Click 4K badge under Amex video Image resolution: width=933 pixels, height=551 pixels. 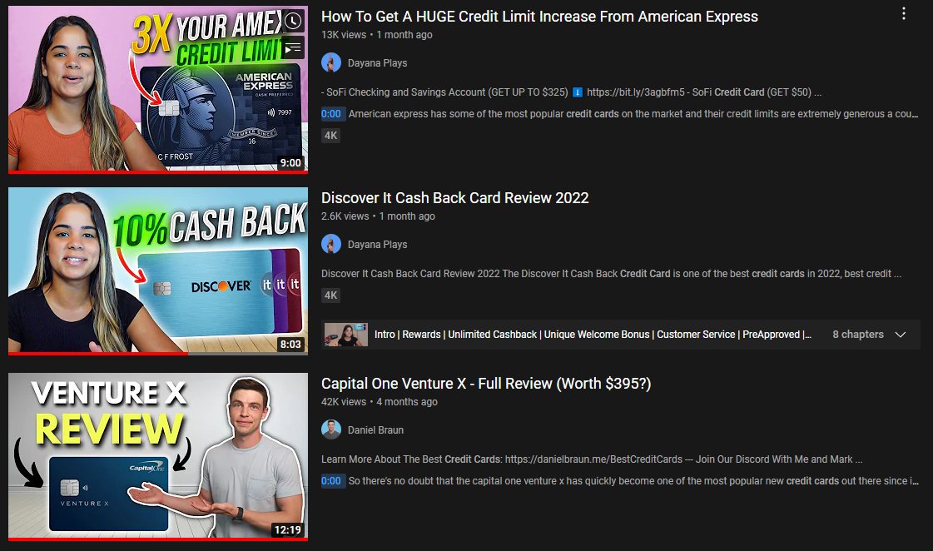click(x=330, y=136)
